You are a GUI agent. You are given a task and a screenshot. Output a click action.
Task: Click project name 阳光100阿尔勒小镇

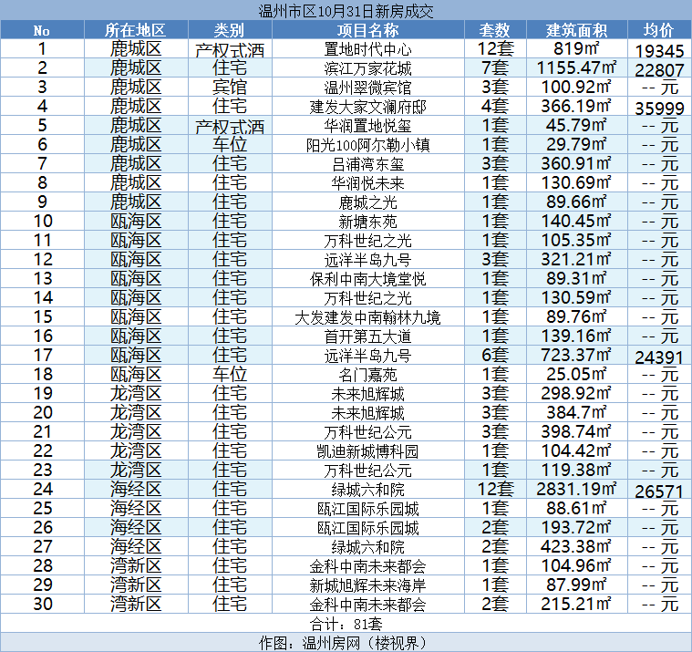point(367,145)
